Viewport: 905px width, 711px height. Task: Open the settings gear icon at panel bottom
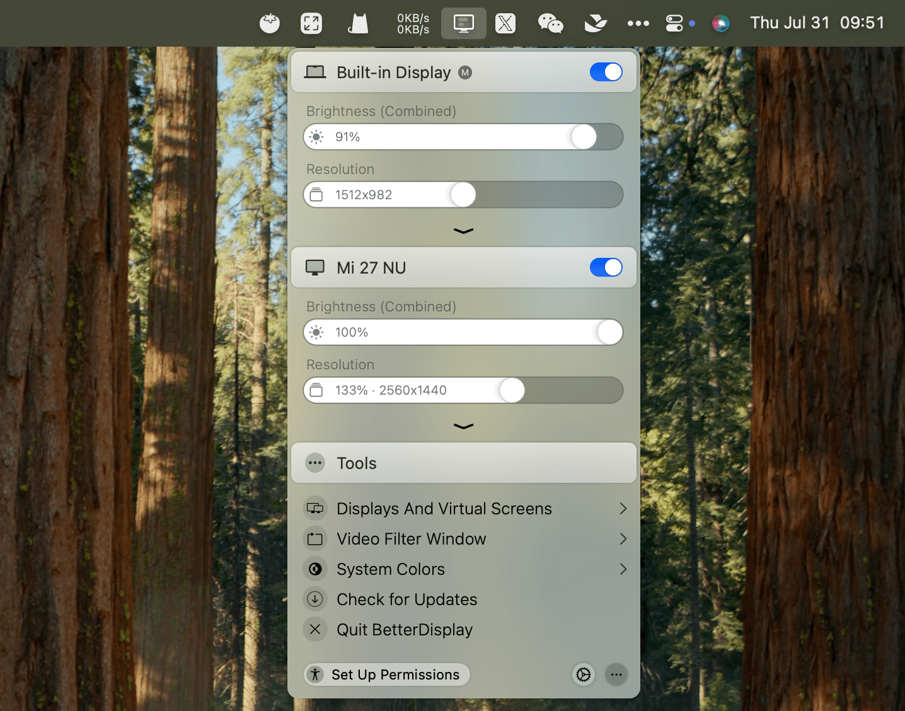[x=584, y=674]
